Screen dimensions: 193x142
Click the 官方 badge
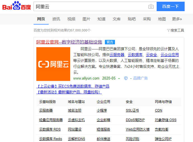[110, 42]
